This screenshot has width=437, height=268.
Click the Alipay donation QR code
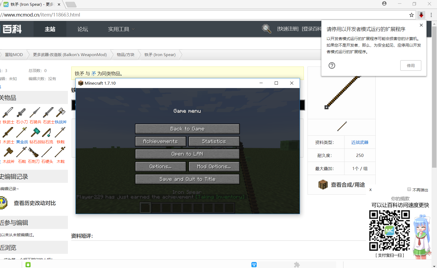[x=390, y=231]
